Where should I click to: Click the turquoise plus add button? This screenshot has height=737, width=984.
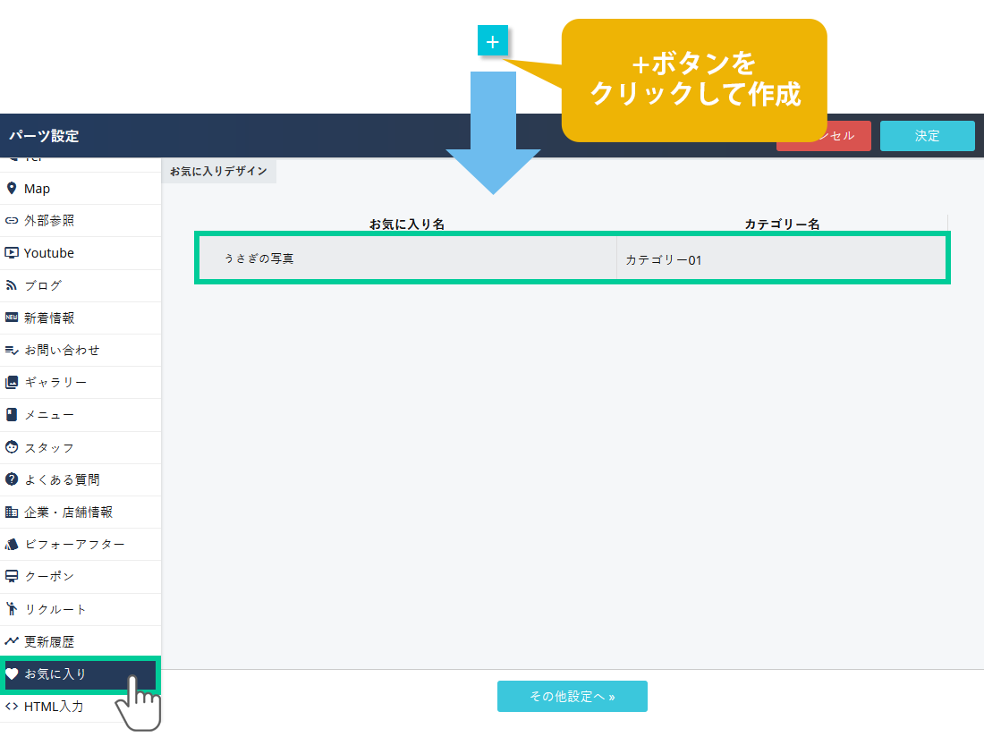[x=492, y=41]
